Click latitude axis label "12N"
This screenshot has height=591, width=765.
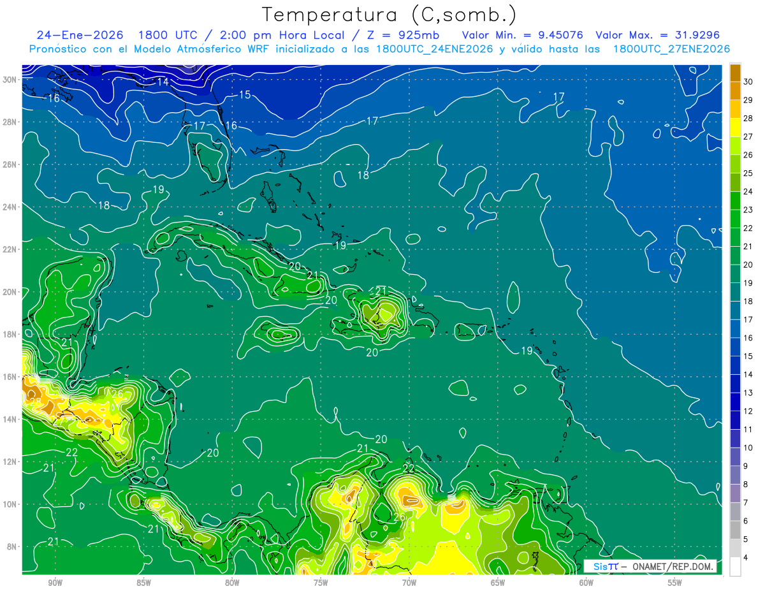(10, 461)
